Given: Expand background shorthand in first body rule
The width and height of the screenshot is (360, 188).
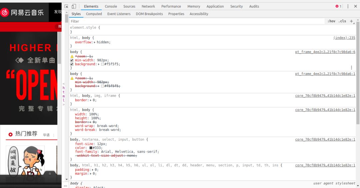Looking at the screenshot, I should (x=99, y=64).
